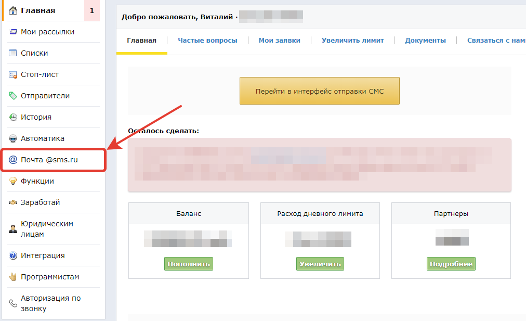Click the @ icon for Почта @sms.ru
Screen dimensions: 526x321
tap(13, 160)
